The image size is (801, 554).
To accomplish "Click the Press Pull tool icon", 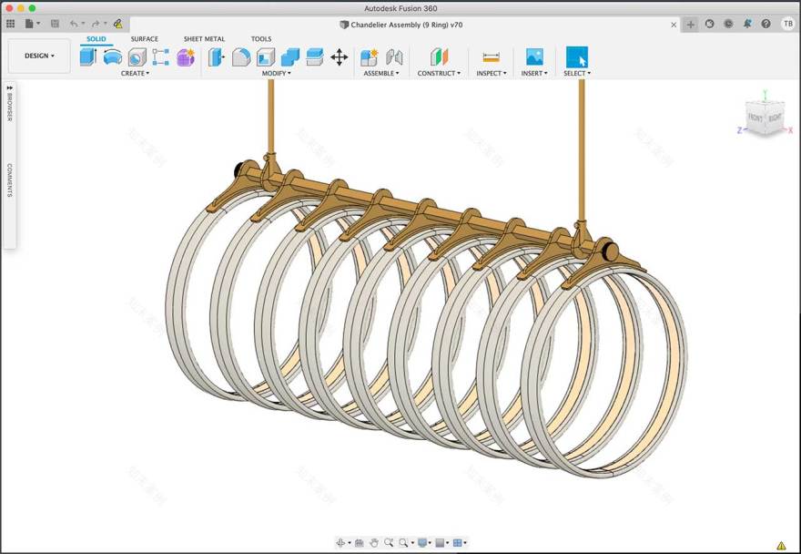I will (217, 57).
